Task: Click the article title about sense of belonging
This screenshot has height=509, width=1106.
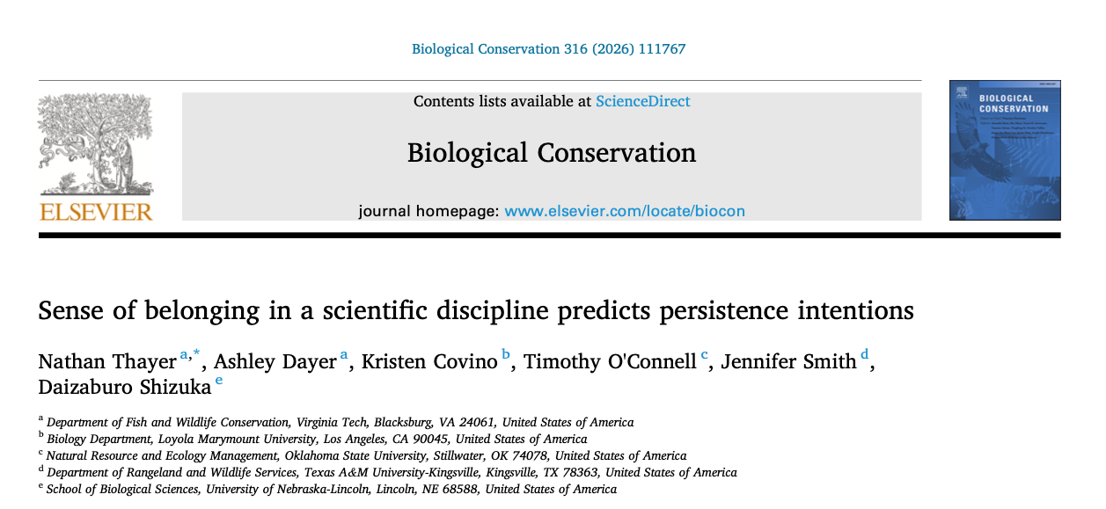Action: [476, 310]
